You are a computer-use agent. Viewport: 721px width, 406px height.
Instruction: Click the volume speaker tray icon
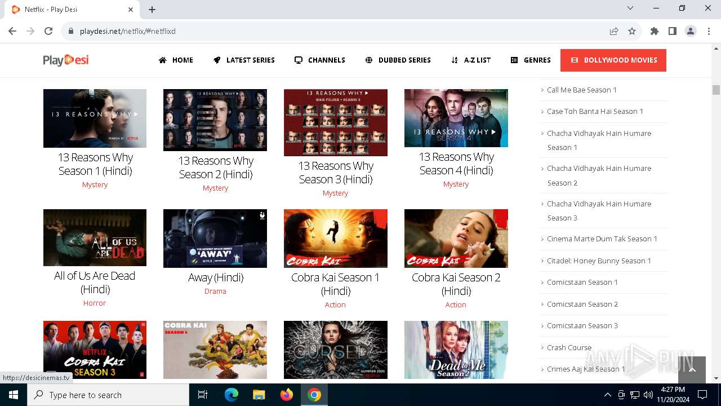tap(648, 395)
